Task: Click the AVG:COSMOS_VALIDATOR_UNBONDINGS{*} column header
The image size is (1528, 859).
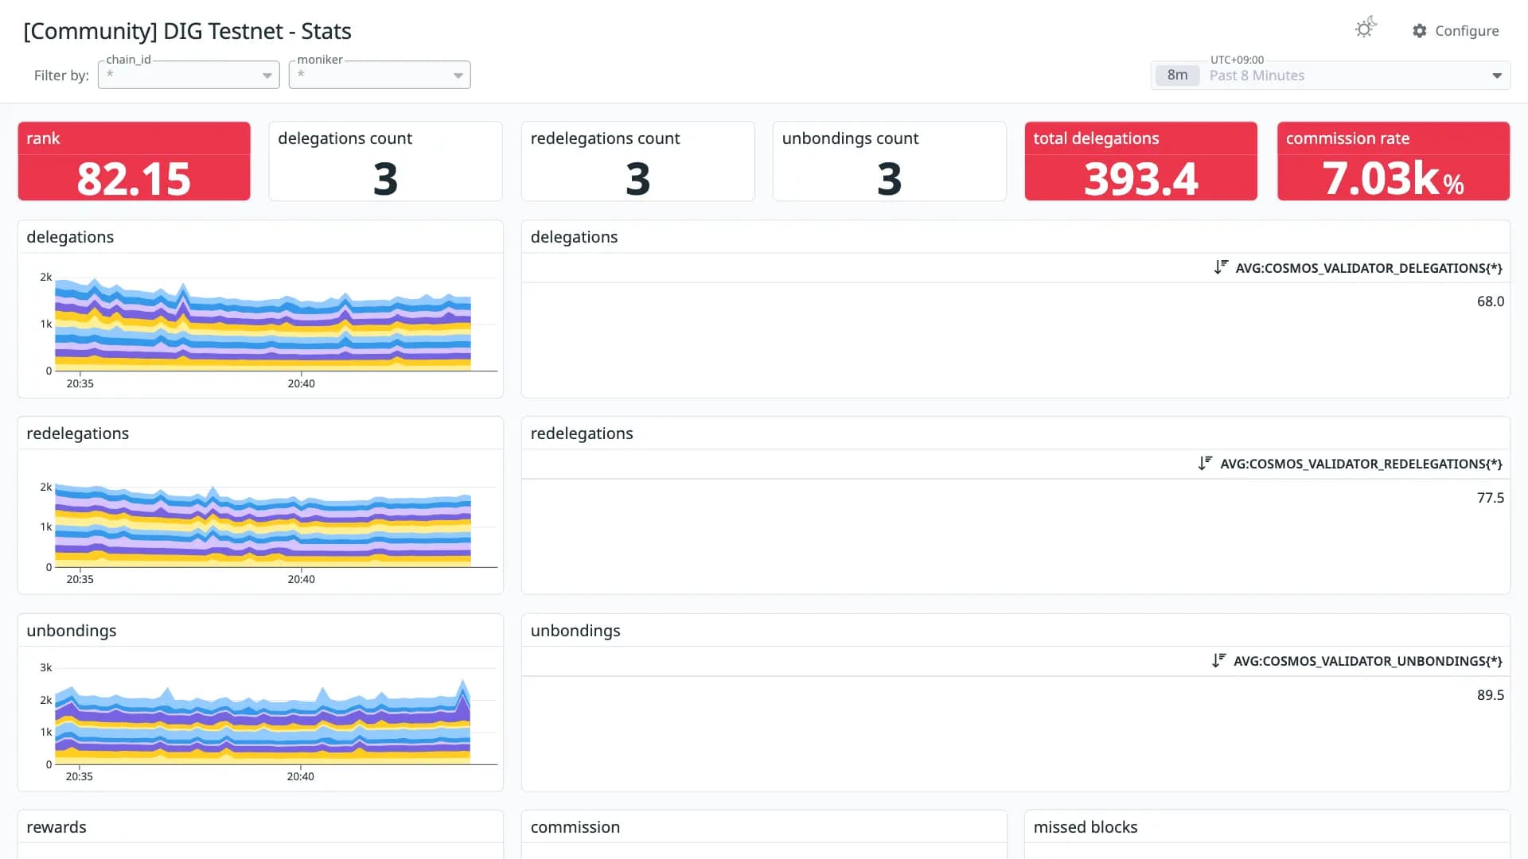Action: click(x=1368, y=661)
